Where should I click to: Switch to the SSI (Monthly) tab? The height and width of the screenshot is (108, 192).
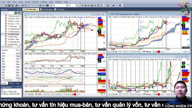pos(46,9)
